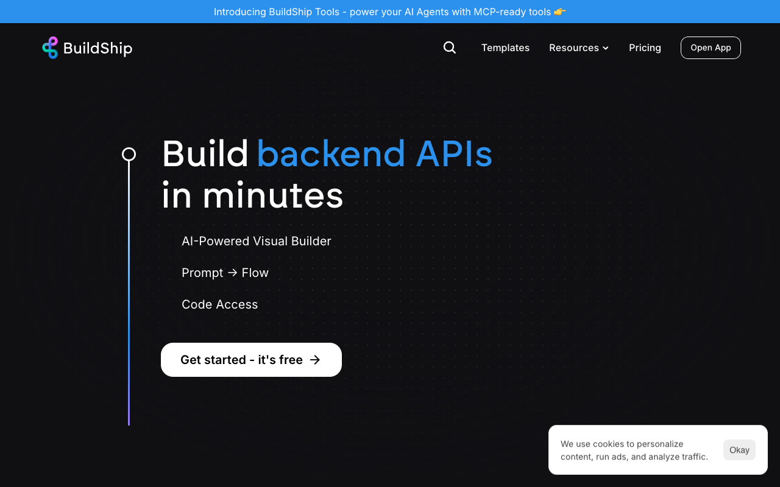Click the circle marker atop the vertical timeline
Viewport: 780px width, 487px height.
coord(129,154)
